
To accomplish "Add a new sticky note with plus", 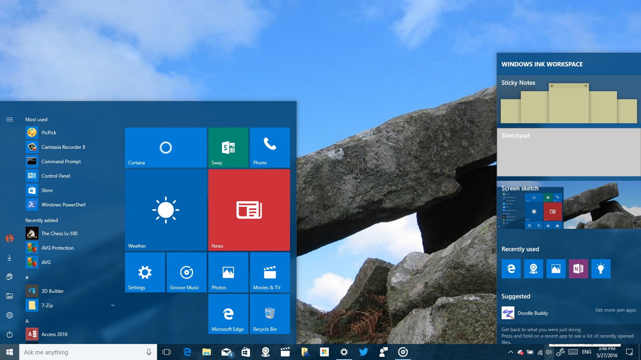I will pyautogui.click(x=552, y=86).
